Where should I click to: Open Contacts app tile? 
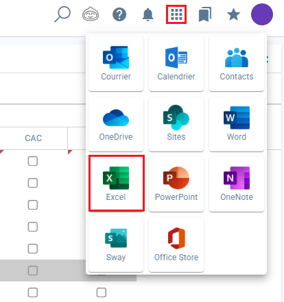(x=237, y=64)
